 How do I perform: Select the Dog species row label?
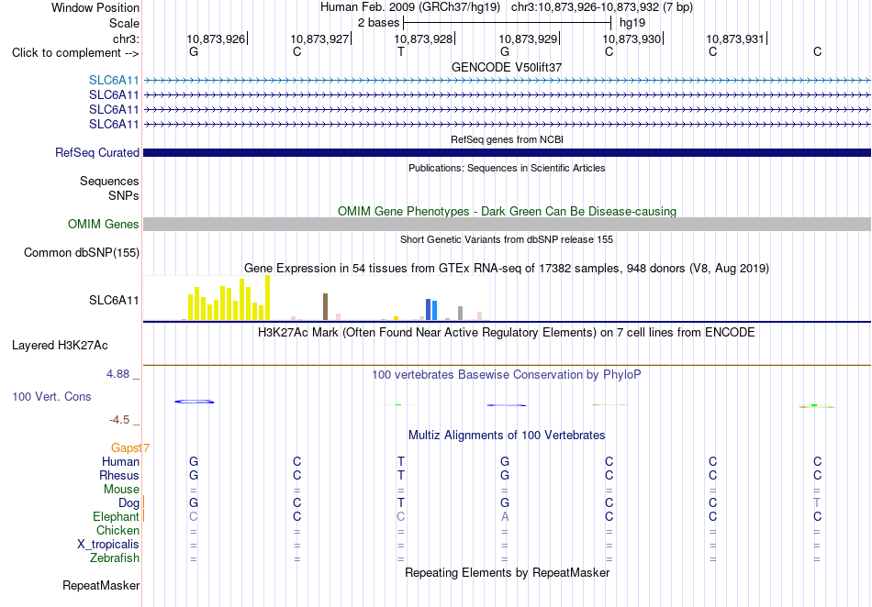pyautogui.click(x=129, y=502)
